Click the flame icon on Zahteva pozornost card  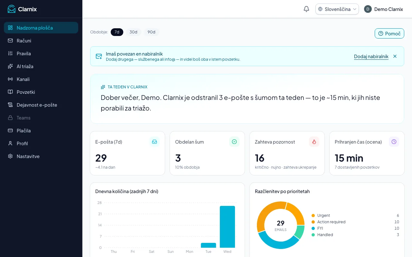pos(314,142)
